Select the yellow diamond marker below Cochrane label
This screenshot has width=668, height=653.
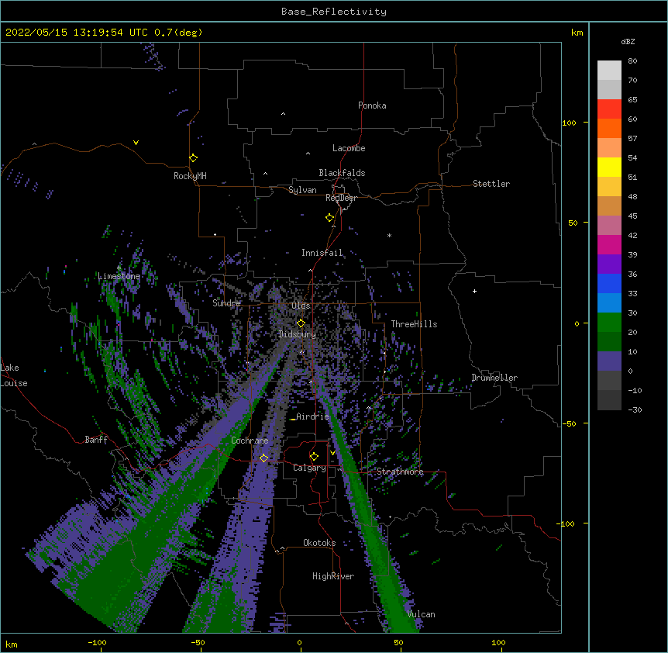coord(263,458)
